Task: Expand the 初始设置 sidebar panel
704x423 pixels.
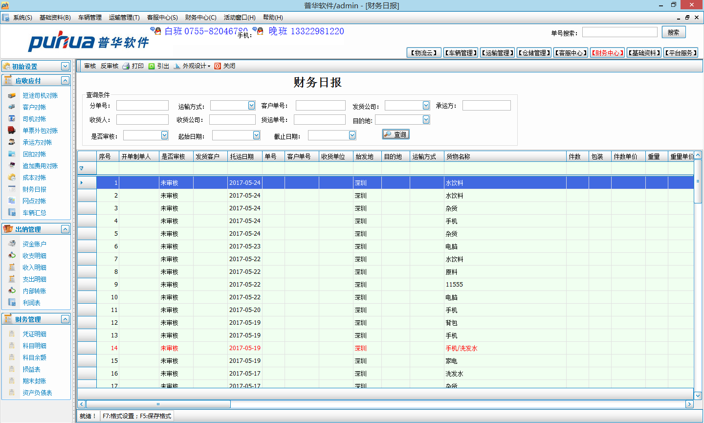Action: pyautogui.click(x=65, y=66)
